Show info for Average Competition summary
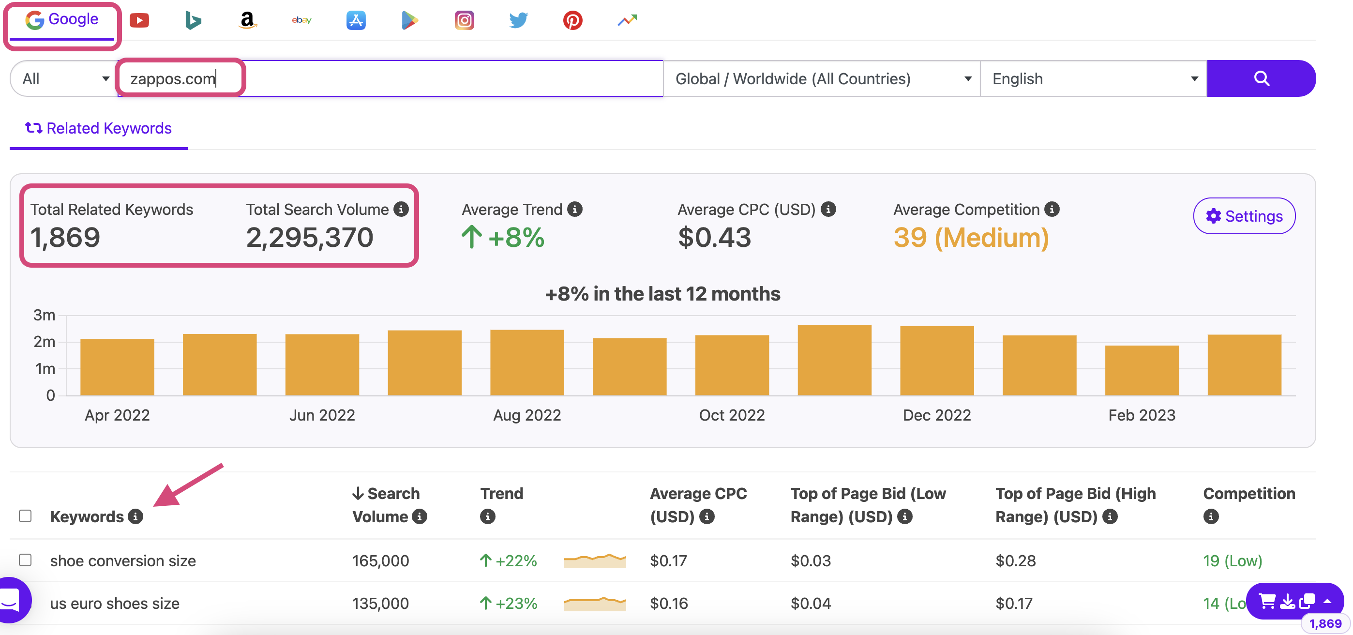This screenshot has height=635, width=1353. 1052,210
